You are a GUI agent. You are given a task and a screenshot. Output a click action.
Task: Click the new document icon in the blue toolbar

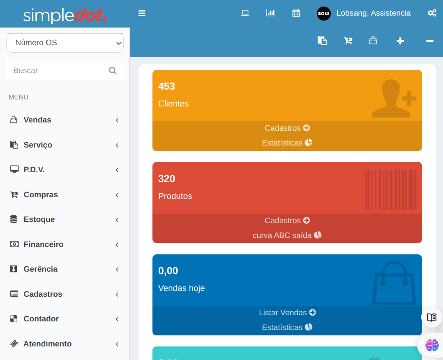[322, 40]
